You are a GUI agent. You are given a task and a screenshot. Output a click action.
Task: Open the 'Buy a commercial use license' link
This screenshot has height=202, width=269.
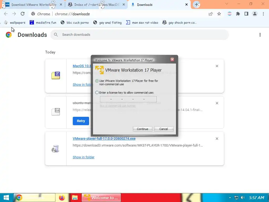click(118, 106)
